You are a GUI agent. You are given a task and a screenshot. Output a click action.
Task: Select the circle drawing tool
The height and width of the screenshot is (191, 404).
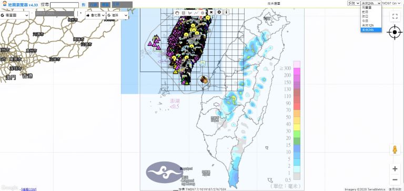[x=203, y=13]
